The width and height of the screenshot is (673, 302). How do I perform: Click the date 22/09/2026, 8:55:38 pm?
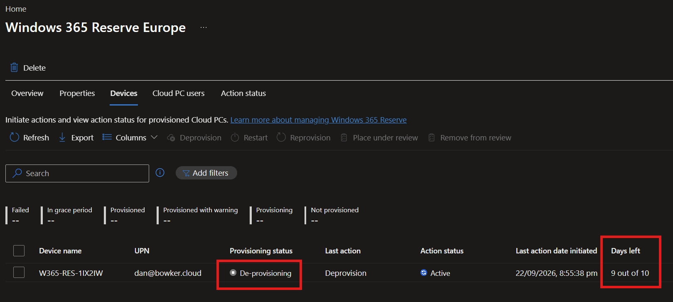tap(556, 273)
